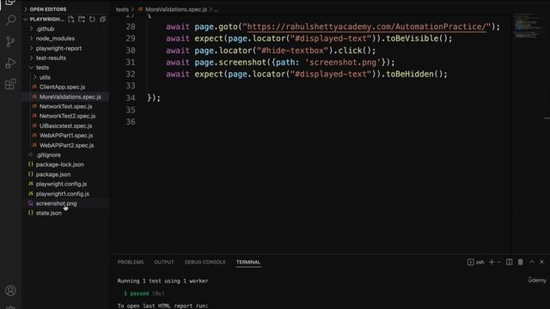Select the Terminal tab
Image resolution: width=550 pixels, height=309 pixels.
[248, 263]
